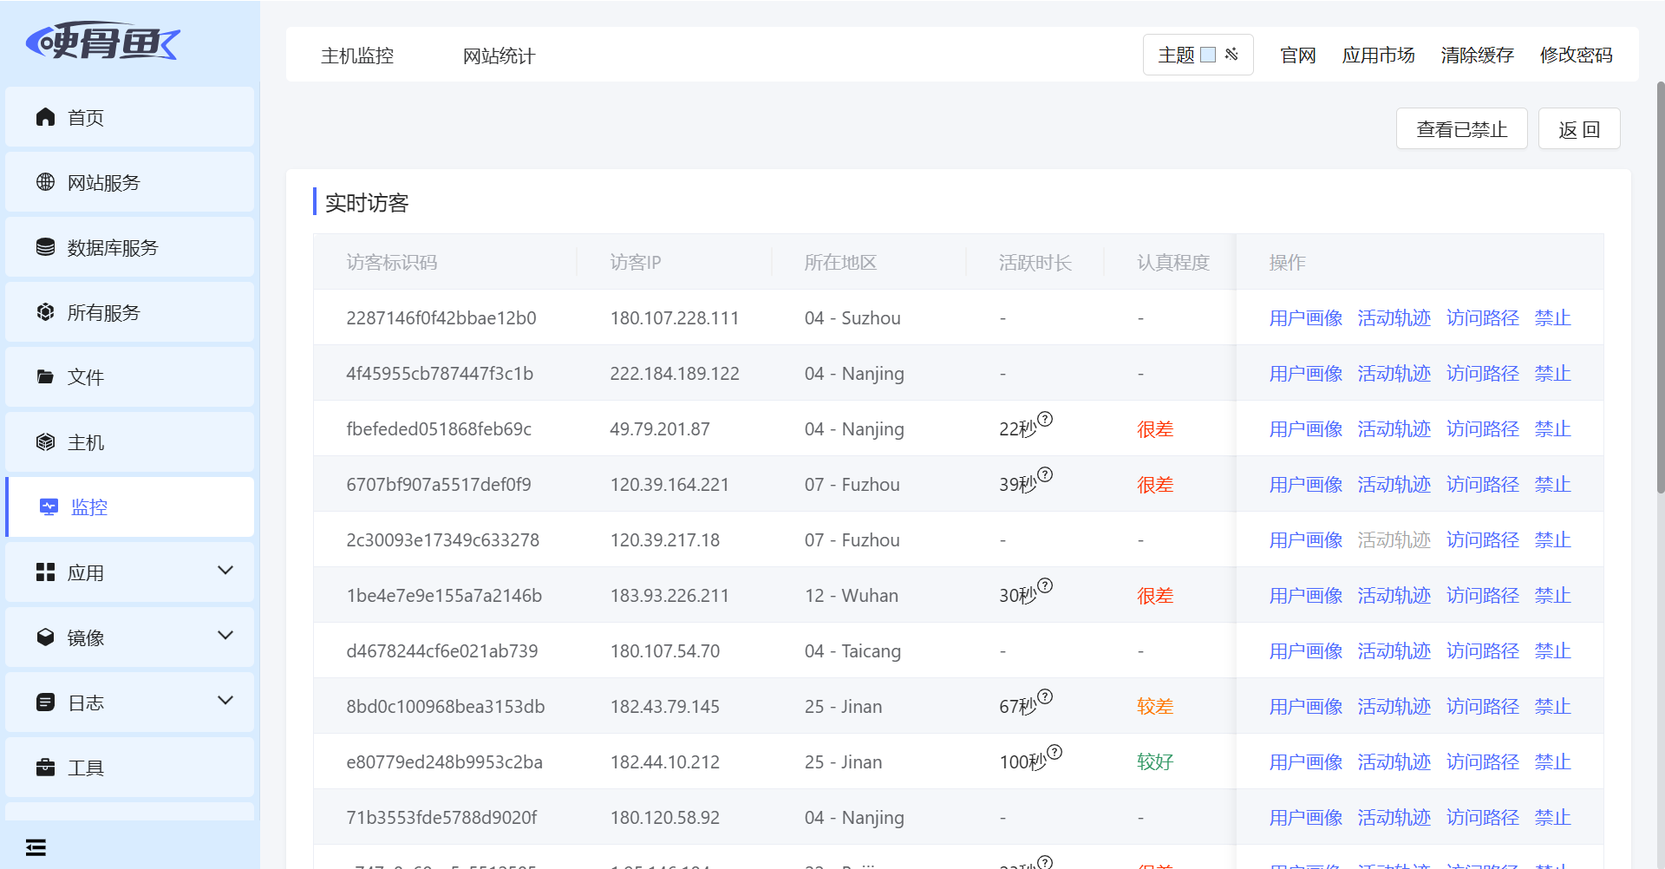Expand the 镜像 sidebar menu
This screenshot has height=869, width=1665.
pos(225,636)
